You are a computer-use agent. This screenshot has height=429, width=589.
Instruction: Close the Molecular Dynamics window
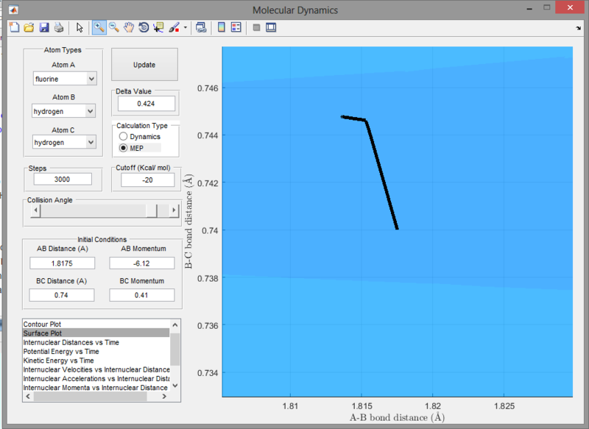point(570,7)
